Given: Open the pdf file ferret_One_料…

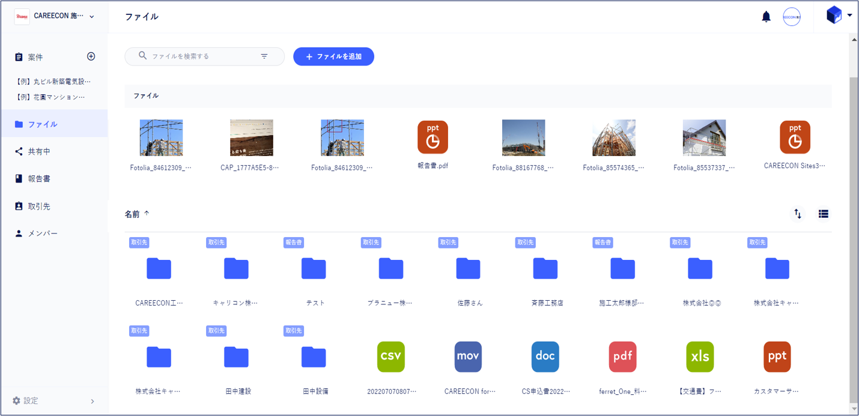Looking at the screenshot, I should [623, 357].
